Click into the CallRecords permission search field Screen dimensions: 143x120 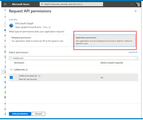[73, 58]
